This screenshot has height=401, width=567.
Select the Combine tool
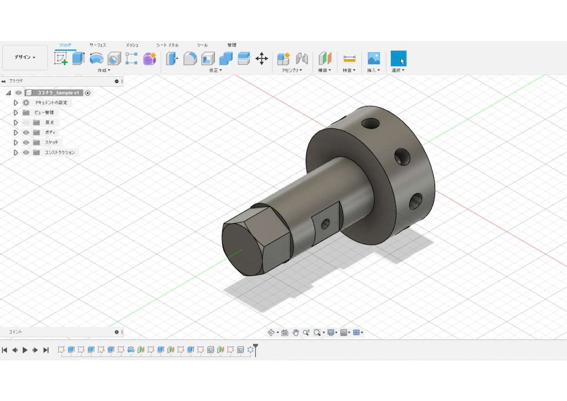click(x=226, y=59)
